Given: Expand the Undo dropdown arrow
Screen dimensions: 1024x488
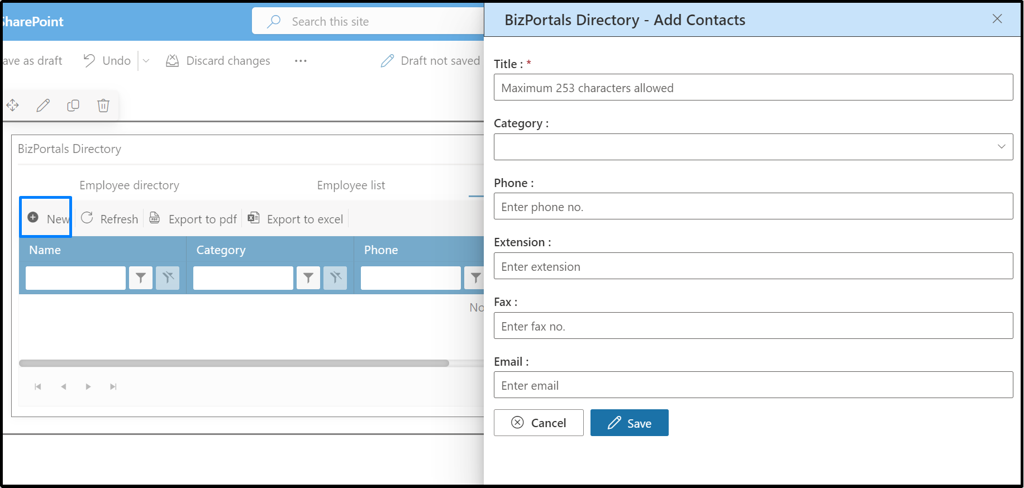Looking at the screenshot, I should (146, 61).
